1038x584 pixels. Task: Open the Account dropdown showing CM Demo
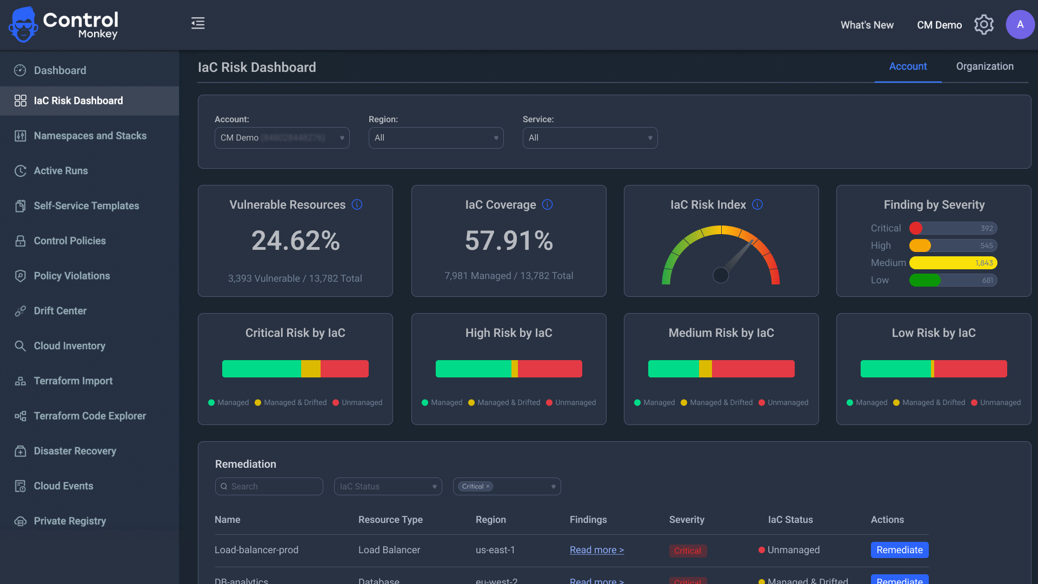pyautogui.click(x=282, y=138)
